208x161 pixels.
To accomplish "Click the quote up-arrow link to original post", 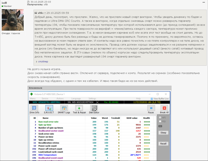I will [45, 13].
